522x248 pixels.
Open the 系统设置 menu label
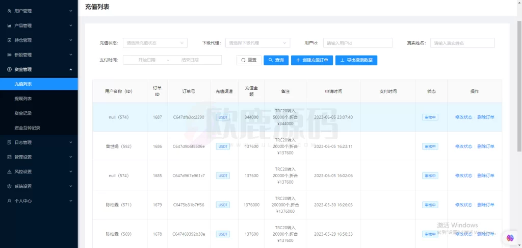pos(23,186)
